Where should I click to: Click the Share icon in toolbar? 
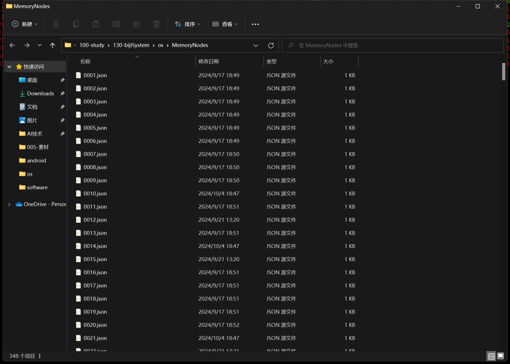point(136,24)
